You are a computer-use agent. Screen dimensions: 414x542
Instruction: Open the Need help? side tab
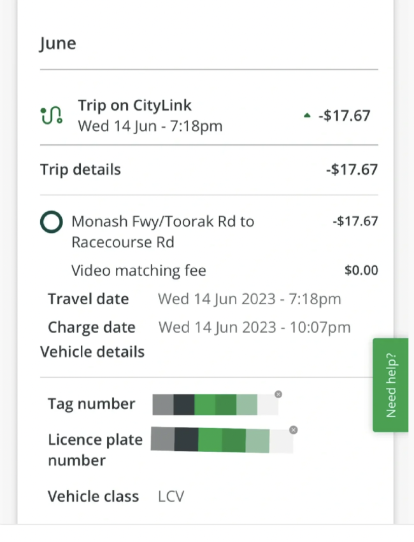click(390, 385)
